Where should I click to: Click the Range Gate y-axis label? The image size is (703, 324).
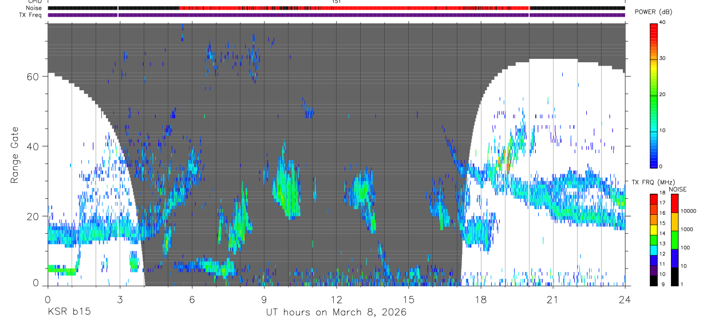(x=14, y=155)
